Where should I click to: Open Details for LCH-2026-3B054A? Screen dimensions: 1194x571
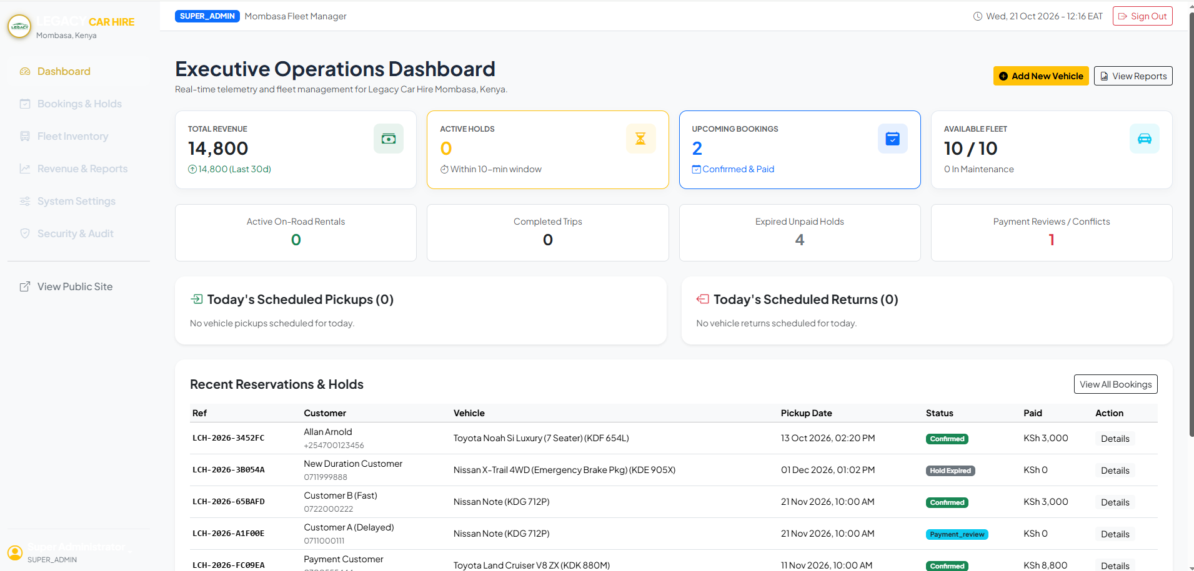1115,471
